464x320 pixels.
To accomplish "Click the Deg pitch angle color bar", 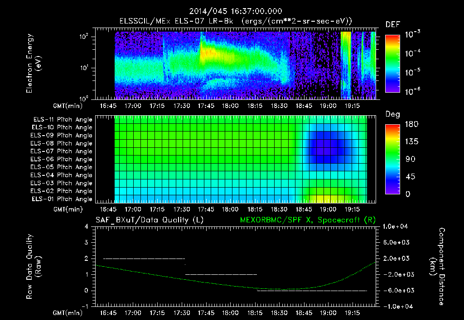I will pos(392,159).
